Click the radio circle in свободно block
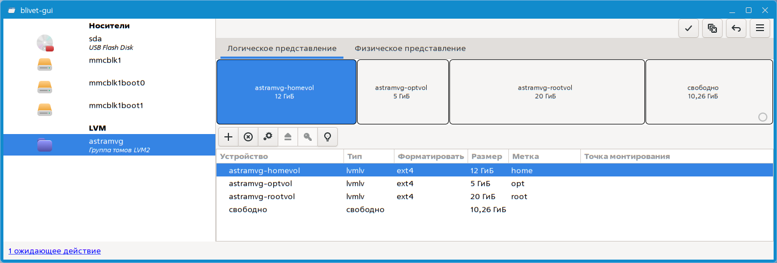This screenshot has width=777, height=263. coord(762,117)
